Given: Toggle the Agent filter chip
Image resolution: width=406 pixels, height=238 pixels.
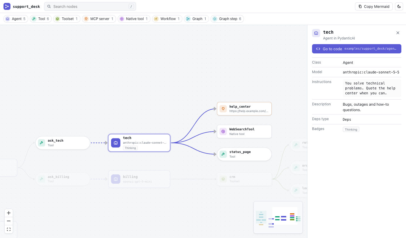Looking at the screenshot, I should click(x=16, y=19).
